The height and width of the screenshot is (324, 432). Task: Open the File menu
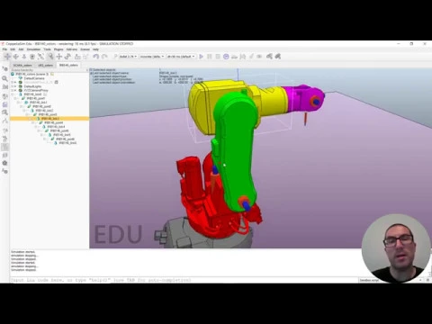click(x=4, y=49)
